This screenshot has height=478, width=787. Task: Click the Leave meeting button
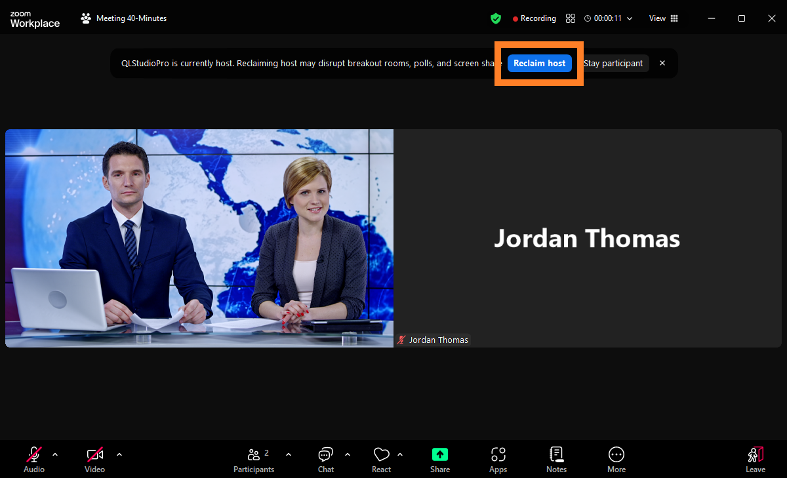[756, 459]
